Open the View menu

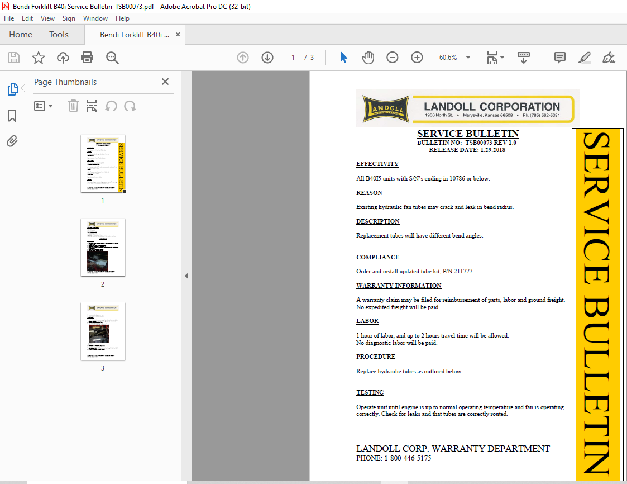[47, 18]
